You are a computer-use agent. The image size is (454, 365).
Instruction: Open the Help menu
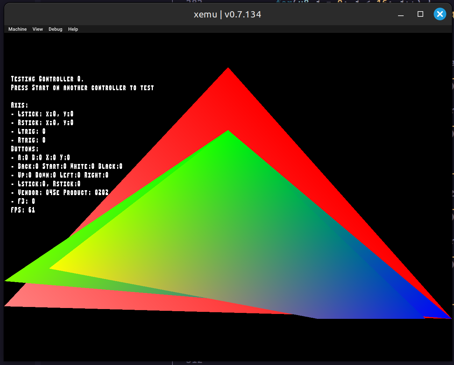coord(73,29)
